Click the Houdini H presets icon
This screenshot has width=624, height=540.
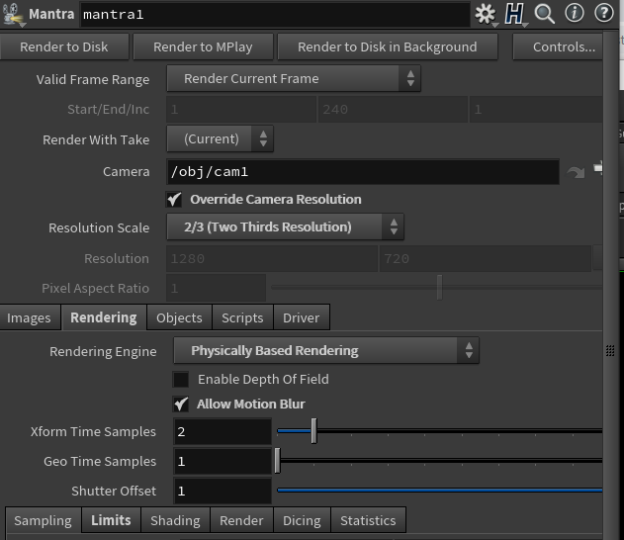tap(514, 14)
